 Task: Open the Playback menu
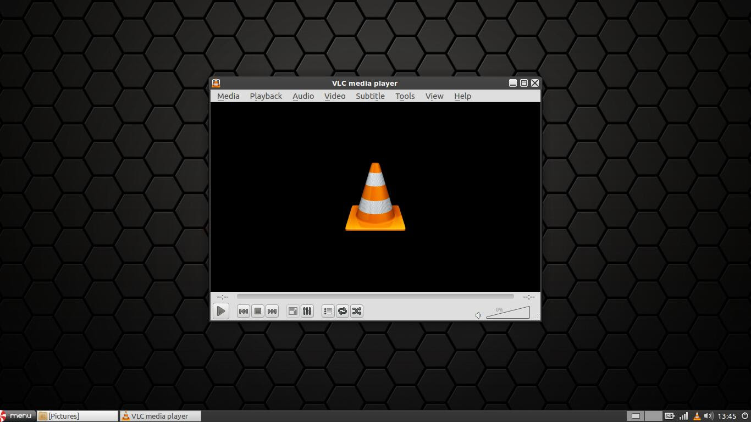tap(266, 96)
